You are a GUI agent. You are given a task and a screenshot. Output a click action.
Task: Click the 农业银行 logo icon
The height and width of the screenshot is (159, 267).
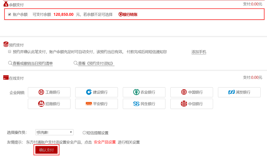136,92
